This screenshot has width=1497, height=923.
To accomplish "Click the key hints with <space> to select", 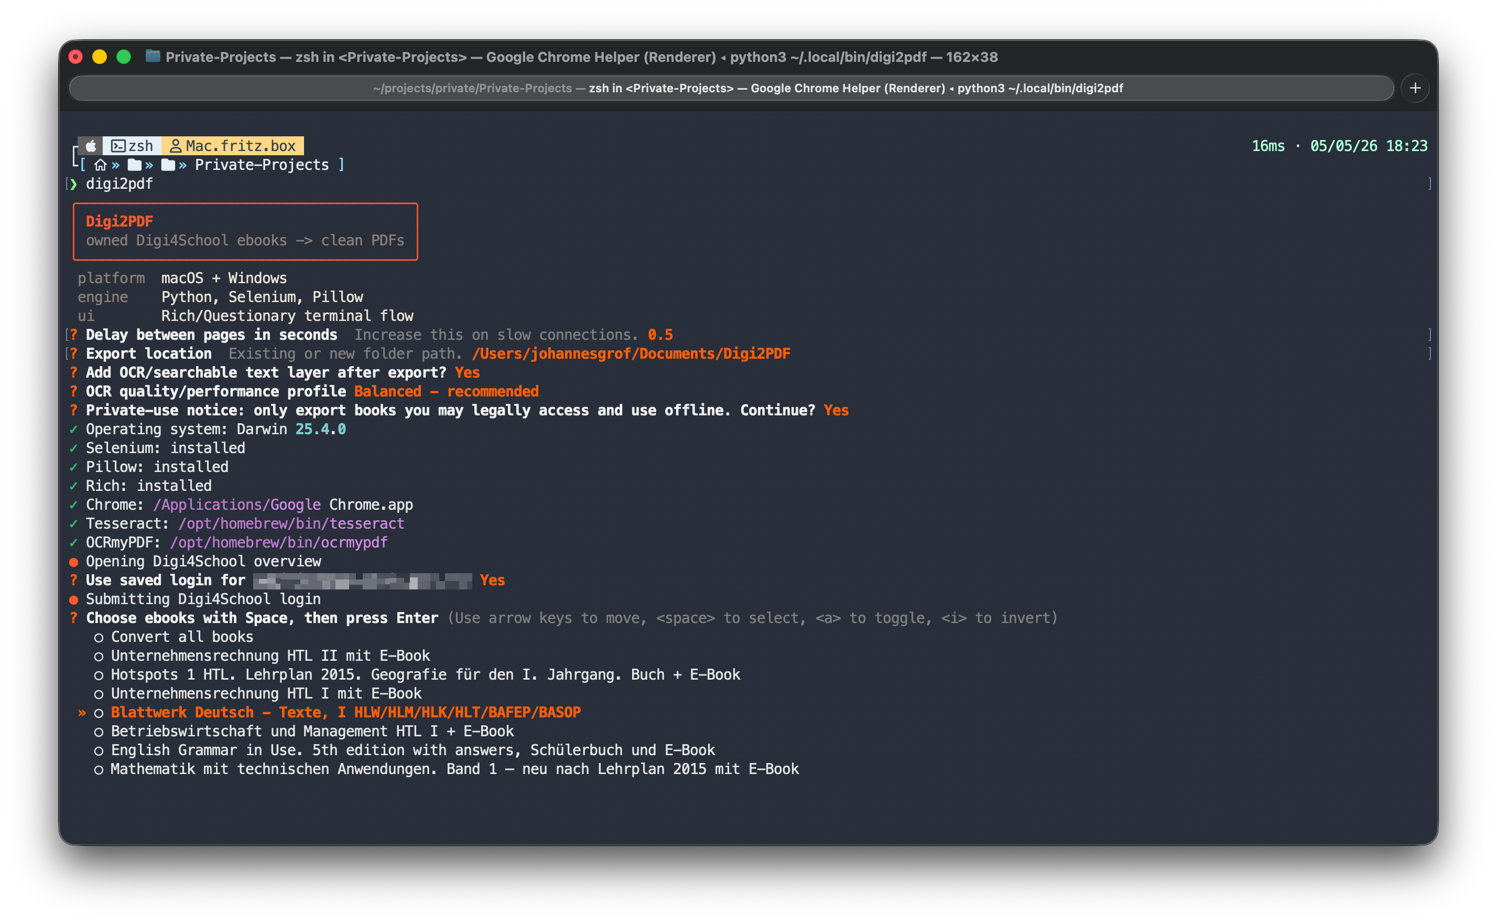I will click(x=753, y=618).
